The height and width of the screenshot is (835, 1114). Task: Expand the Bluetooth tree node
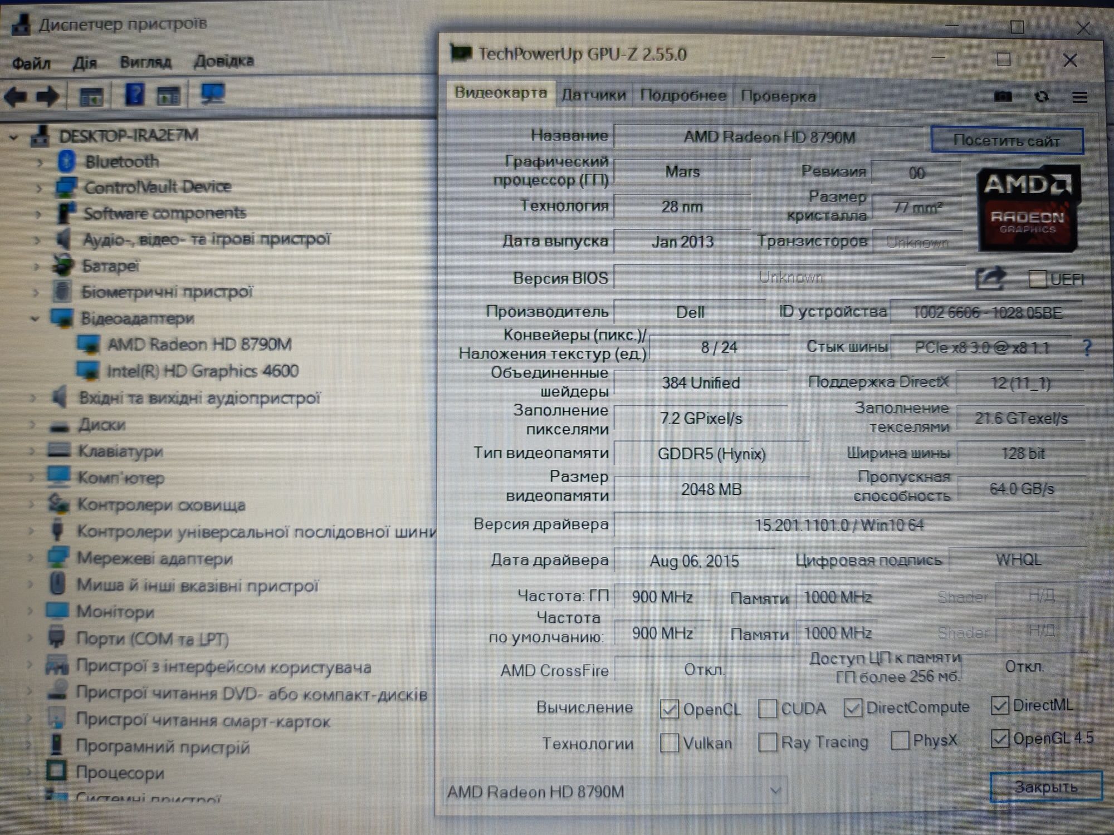(x=40, y=163)
